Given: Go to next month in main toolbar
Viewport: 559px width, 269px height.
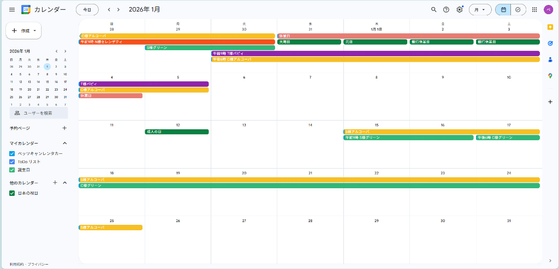Looking at the screenshot, I should coord(118,9).
